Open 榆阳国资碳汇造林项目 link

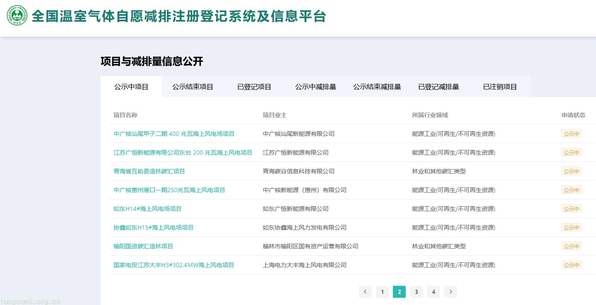coord(143,246)
